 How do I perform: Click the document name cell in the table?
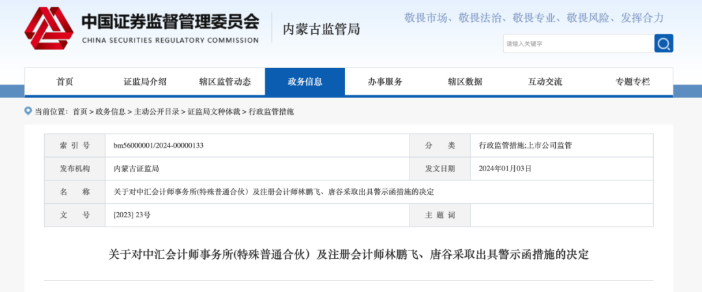pyautogui.click(x=379, y=192)
